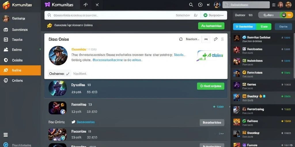Click the green star in the Reaocloaes row
Viewport: 295px width, 147px height.
click(282, 73)
